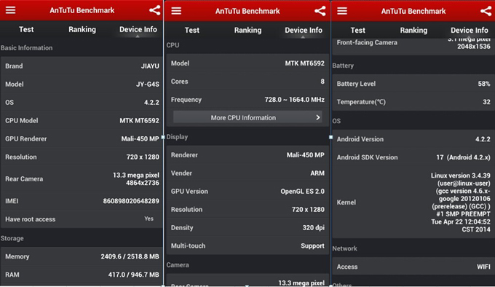
Task: Tap share icon in right screenshot
Action: pos(486,11)
